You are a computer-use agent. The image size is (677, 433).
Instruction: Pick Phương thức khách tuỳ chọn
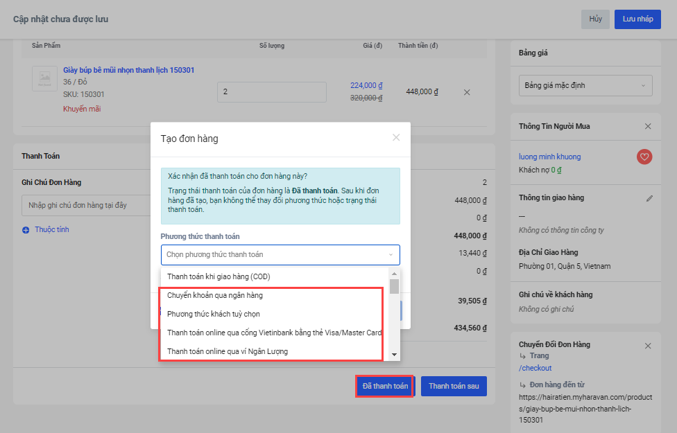click(x=214, y=314)
